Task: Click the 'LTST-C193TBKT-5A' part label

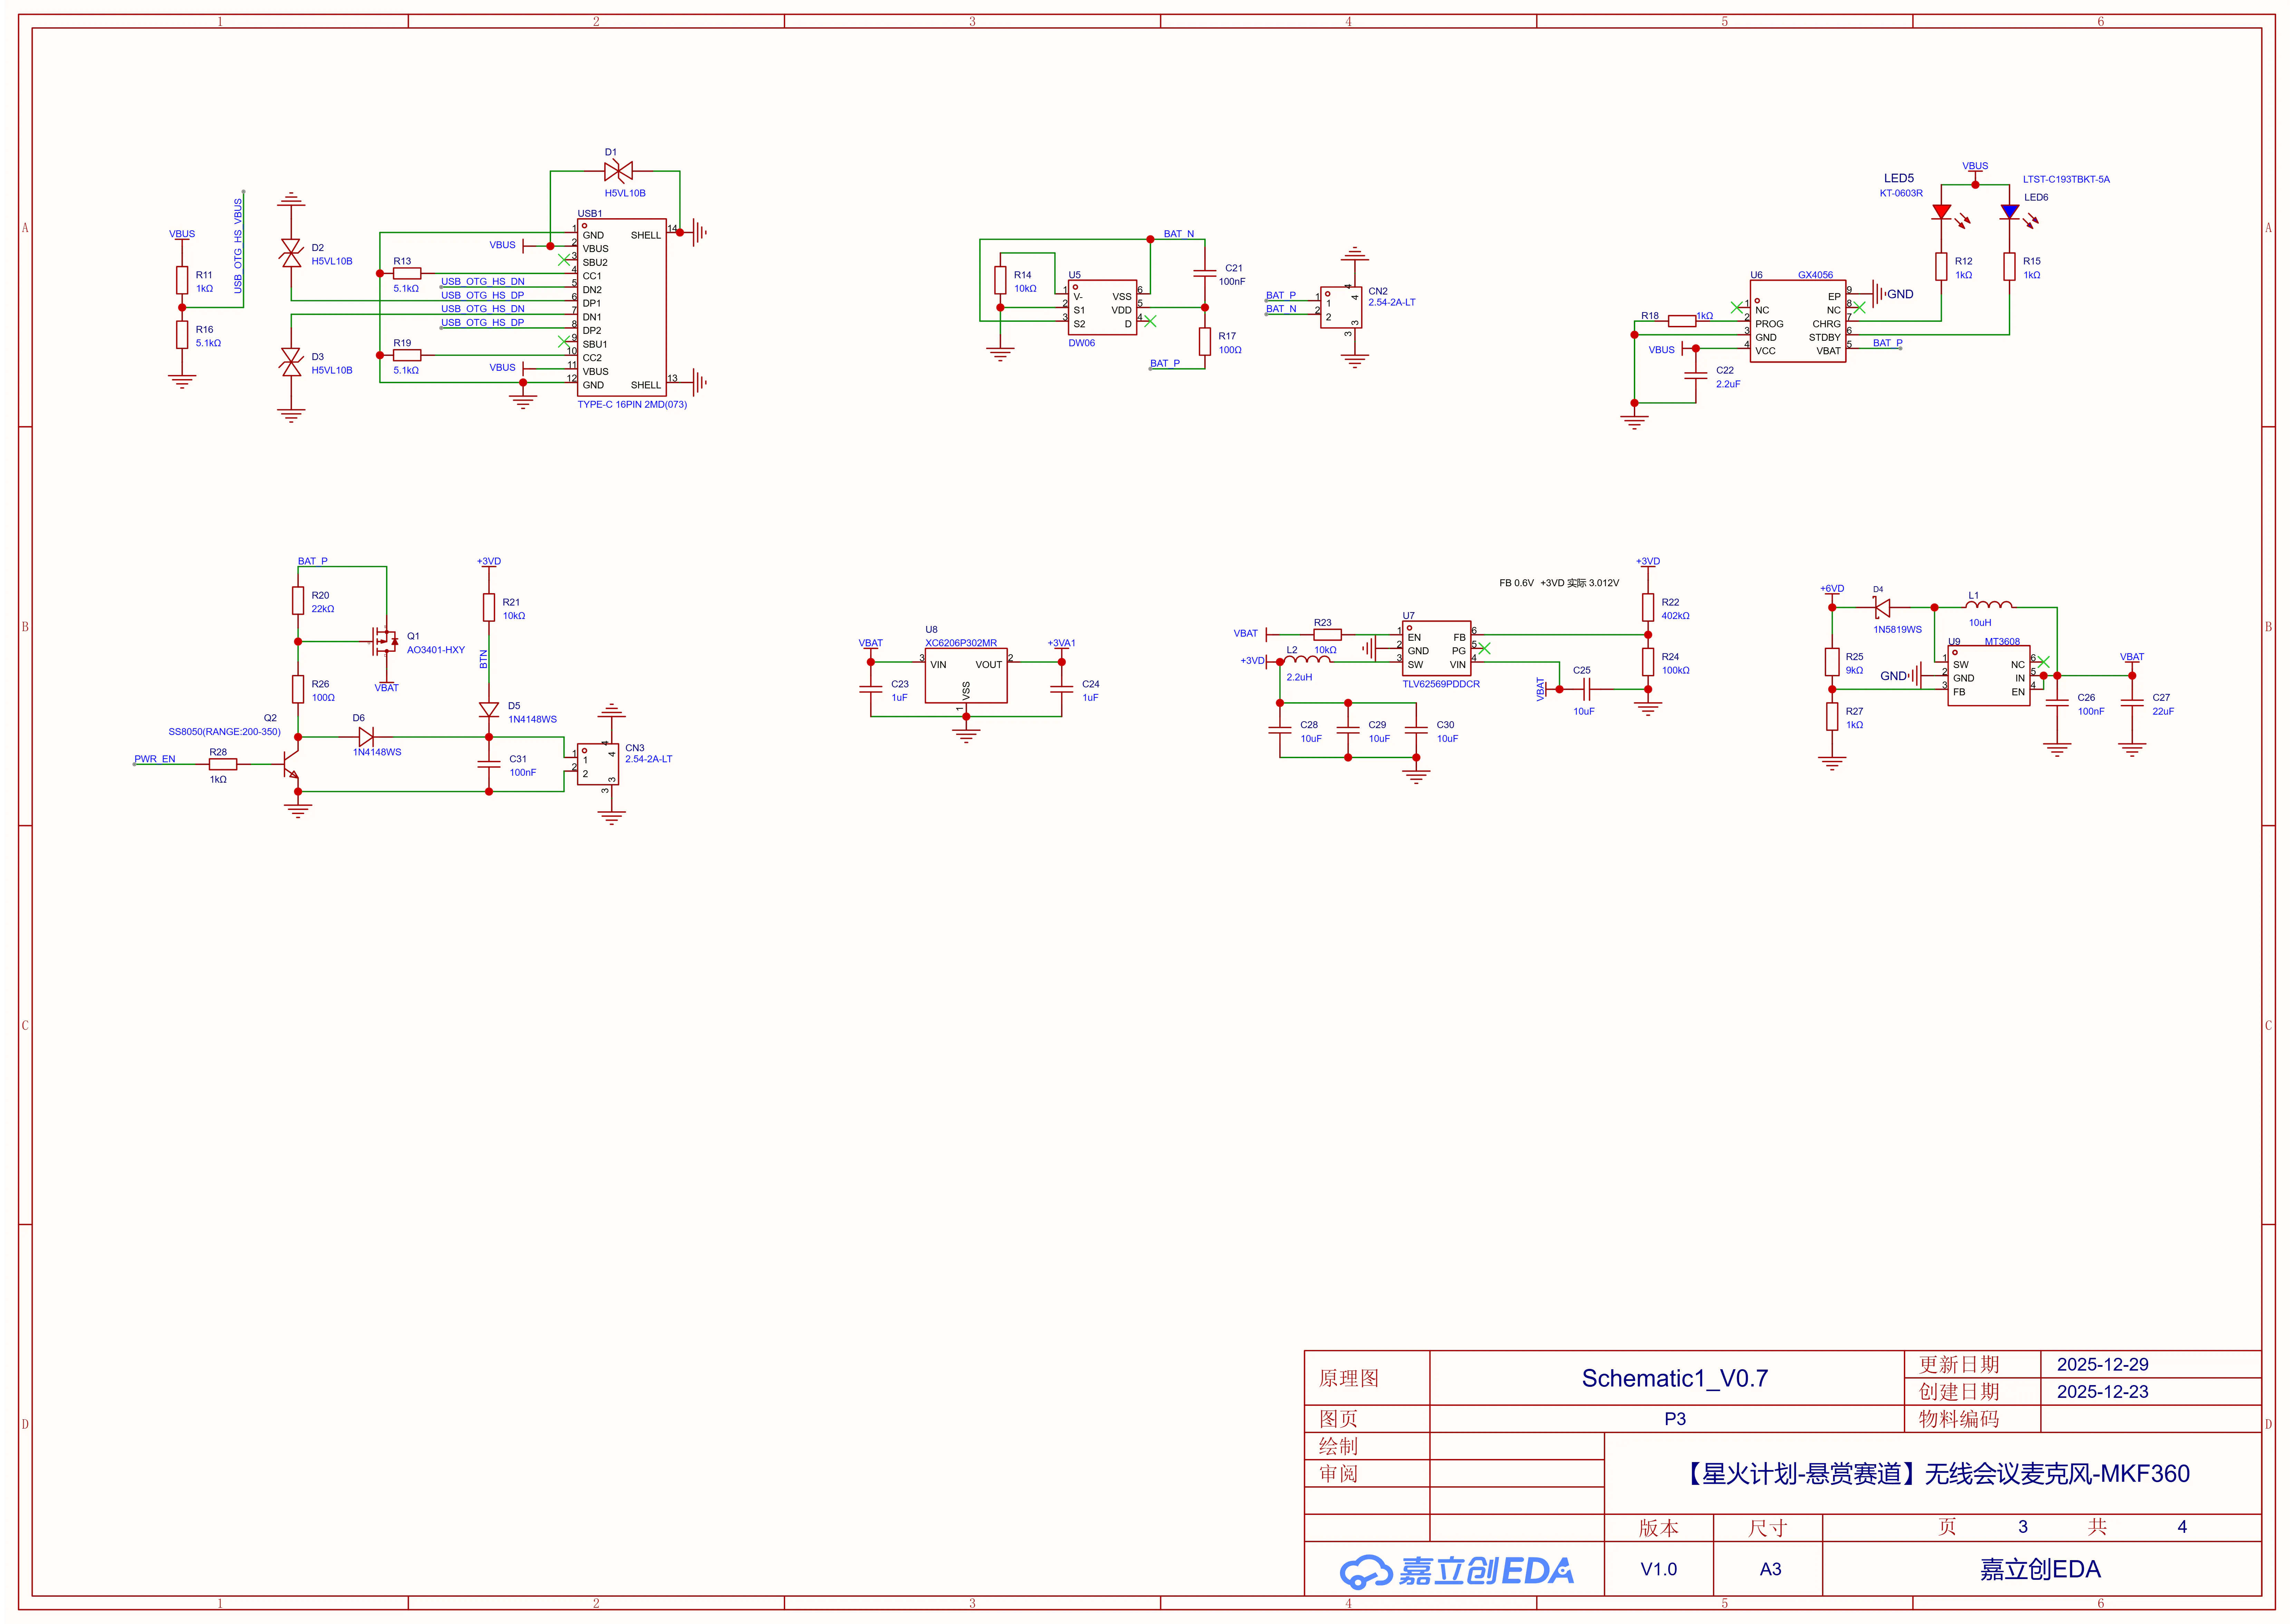Action: pos(2066,180)
